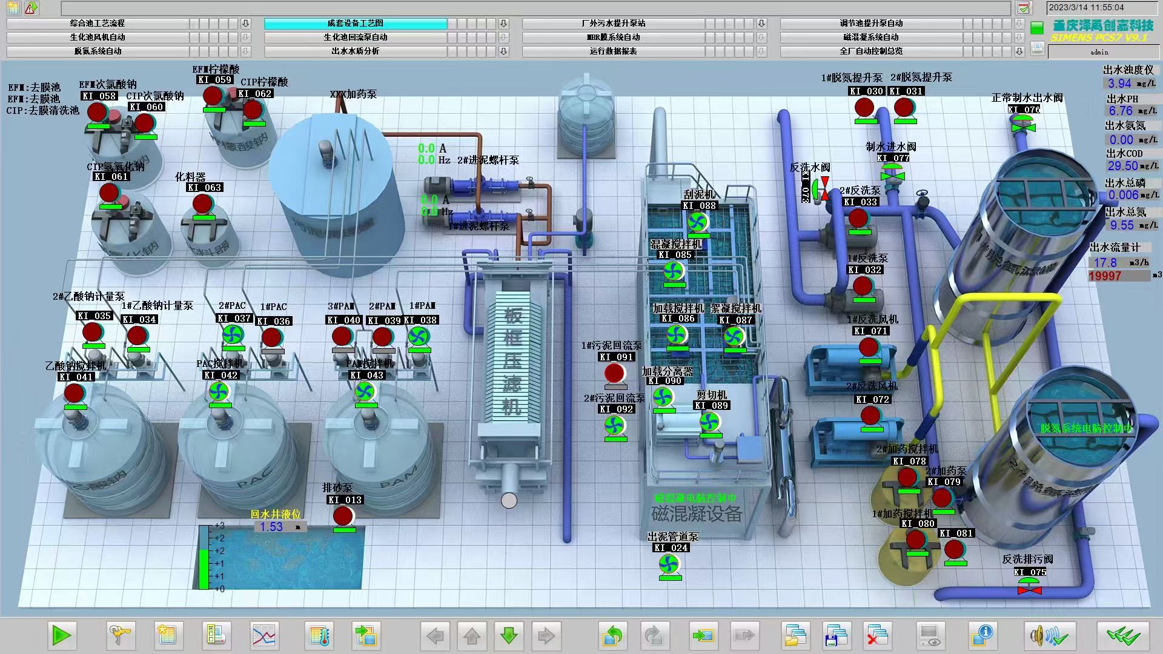Expand arrow beside 综合池工艺流程

pyautogui.click(x=245, y=24)
